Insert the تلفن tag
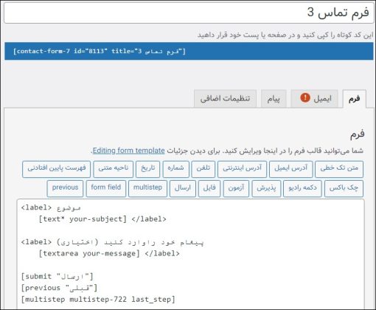Screen dimensions: 376x310 tap(203, 169)
